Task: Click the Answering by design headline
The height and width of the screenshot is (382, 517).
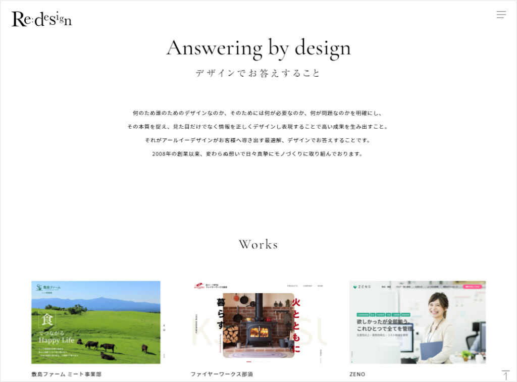Action: click(258, 48)
